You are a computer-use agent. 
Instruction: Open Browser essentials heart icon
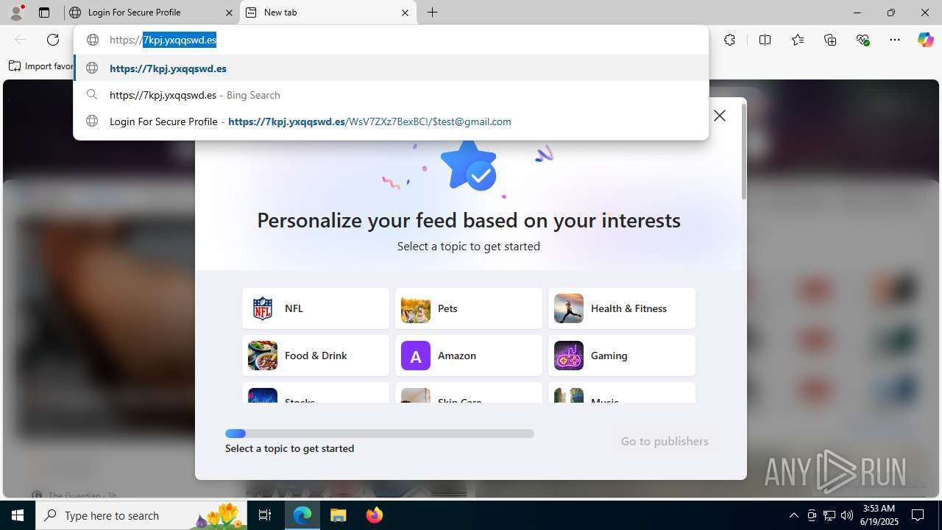pos(863,40)
